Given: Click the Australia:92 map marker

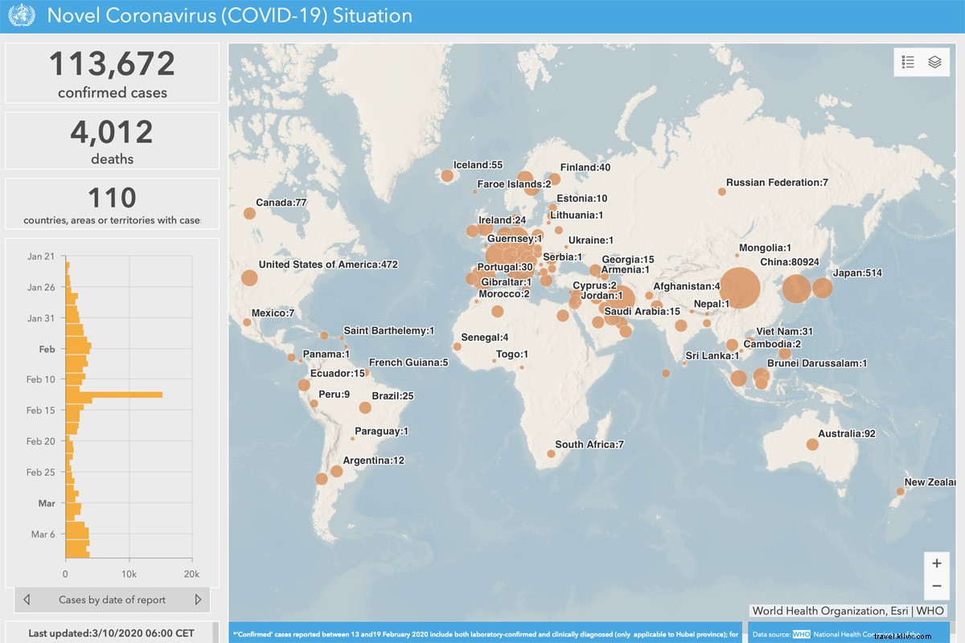Looking at the screenshot, I should (812, 444).
